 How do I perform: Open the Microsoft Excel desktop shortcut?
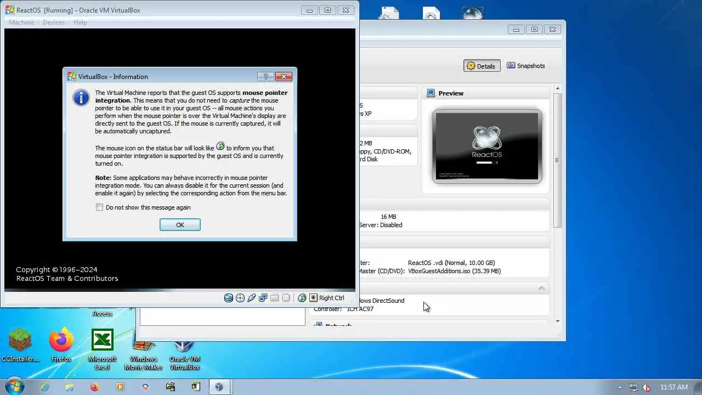click(x=102, y=349)
